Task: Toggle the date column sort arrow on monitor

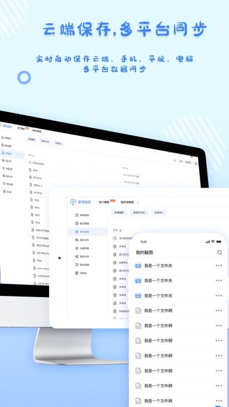Action: coord(127,169)
